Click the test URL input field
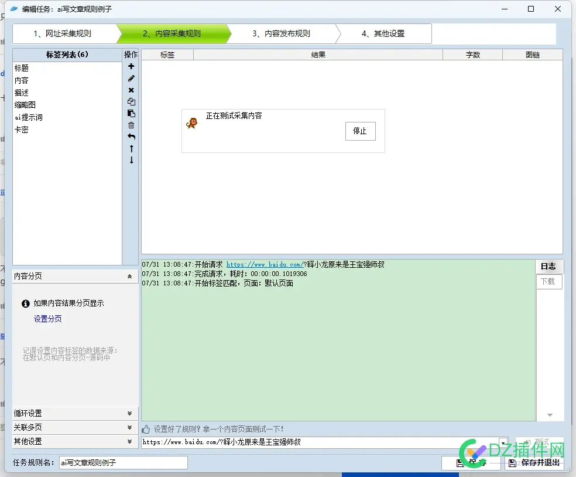 coord(320,442)
